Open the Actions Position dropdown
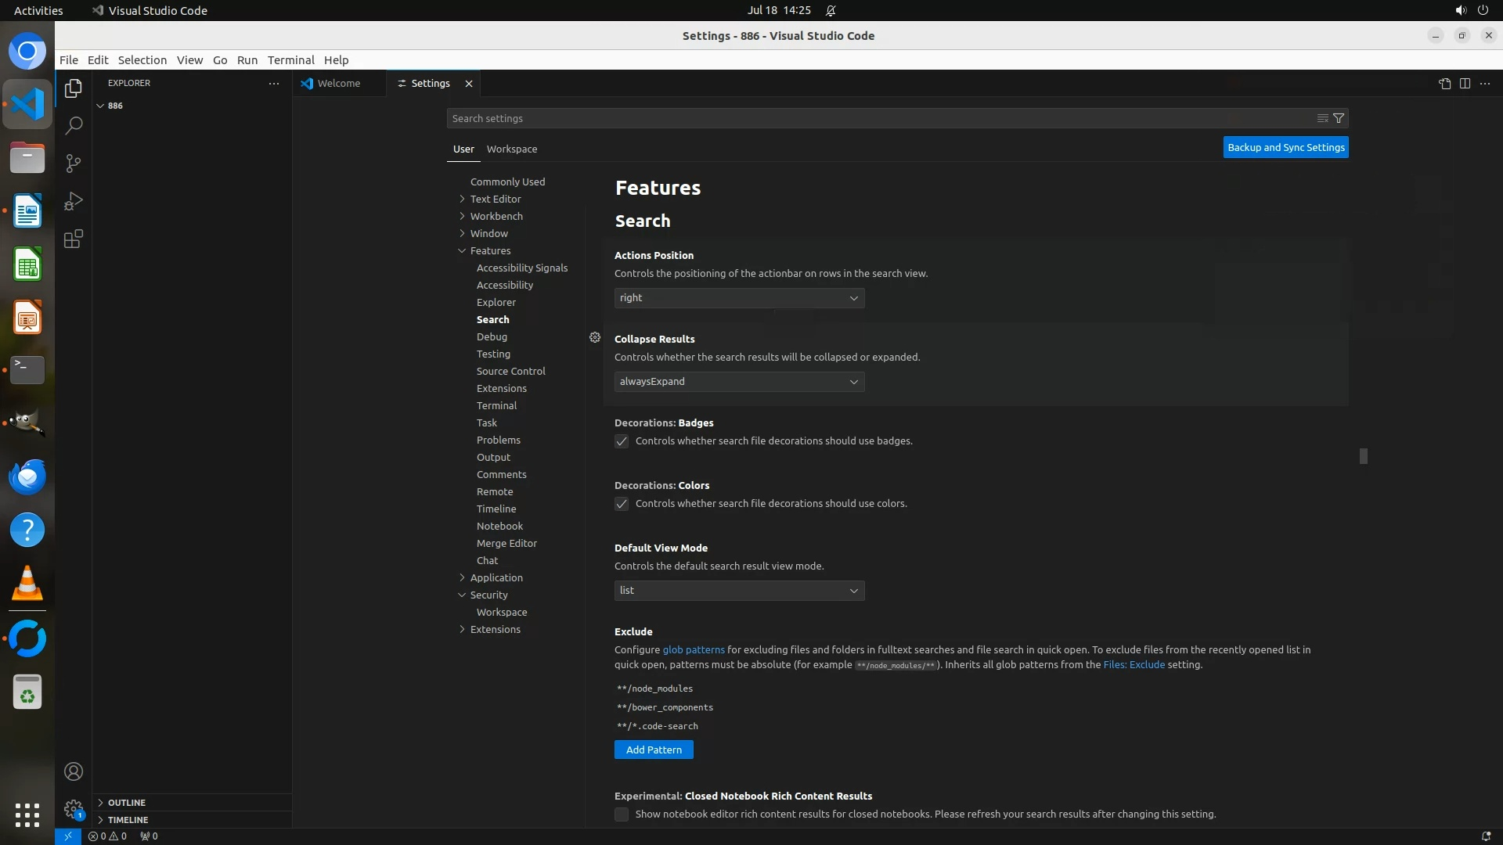1503x845 pixels. [739, 298]
